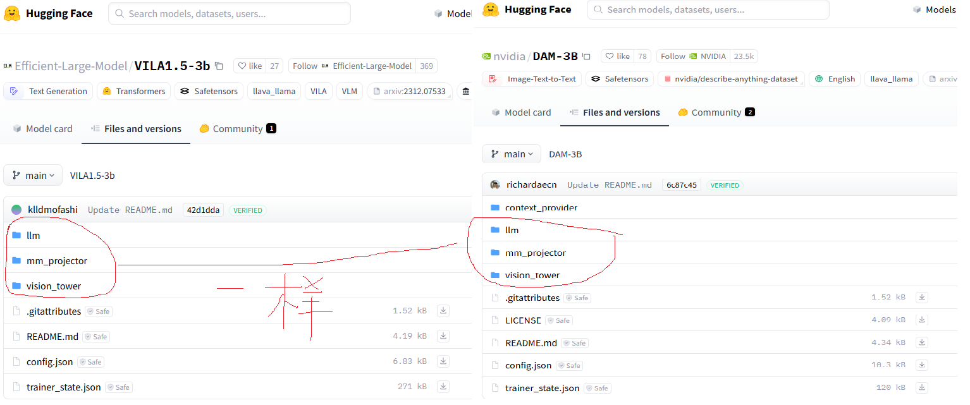Open commit hash 42d1dda
Image resolution: width=970 pixels, height=405 pixels.
pyautogui.click(x=204, y=210)
